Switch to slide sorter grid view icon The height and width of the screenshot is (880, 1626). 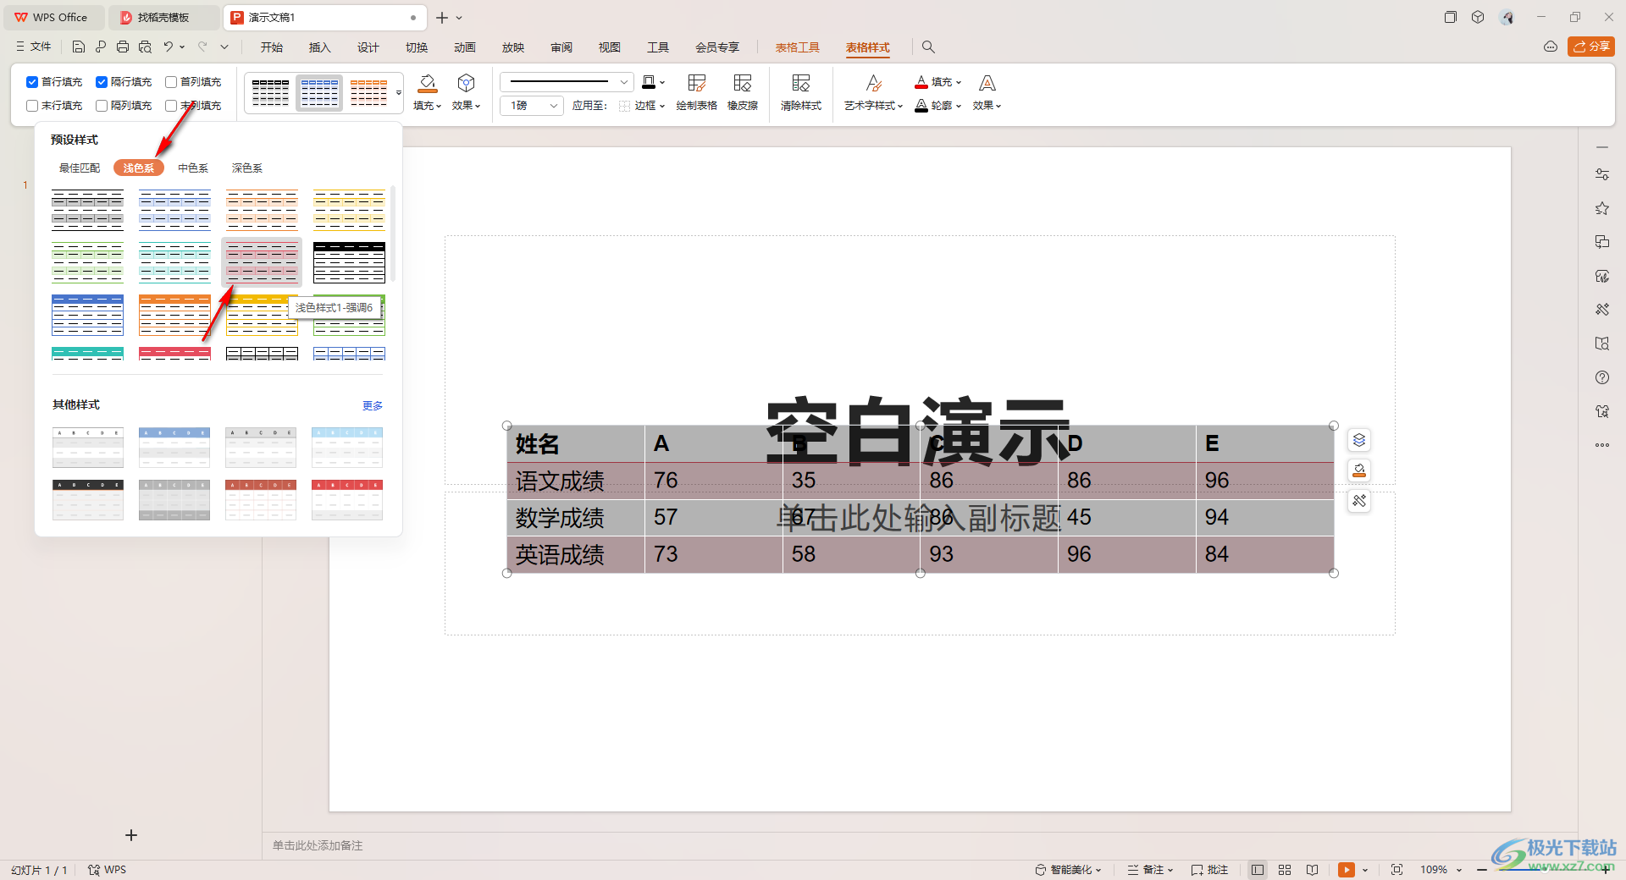point(1285,870)
